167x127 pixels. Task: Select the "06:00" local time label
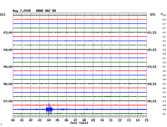pos(8,84)
